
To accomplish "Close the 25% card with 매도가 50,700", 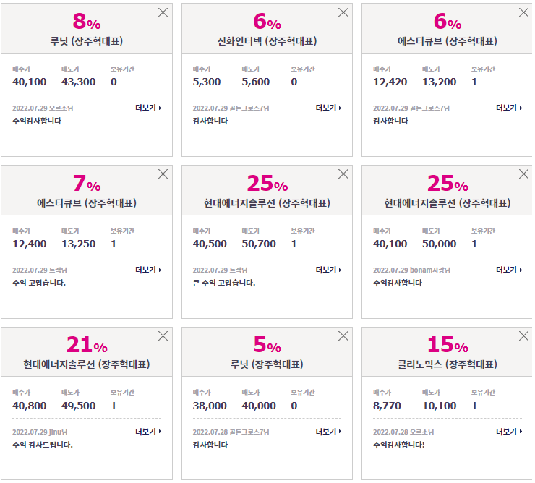I will [343, 174].
